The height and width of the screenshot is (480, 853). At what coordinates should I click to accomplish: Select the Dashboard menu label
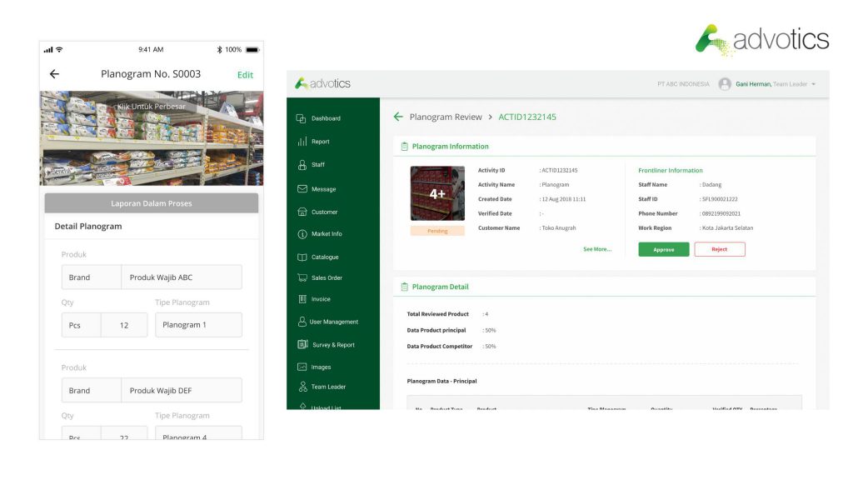[326, 118]
